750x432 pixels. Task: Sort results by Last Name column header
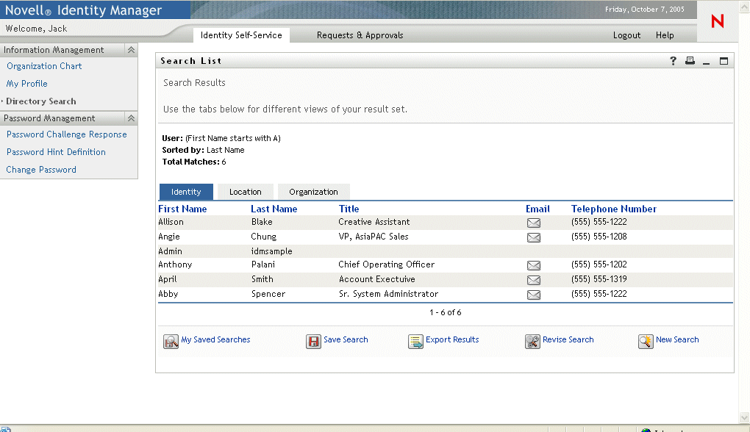[274, 209]
